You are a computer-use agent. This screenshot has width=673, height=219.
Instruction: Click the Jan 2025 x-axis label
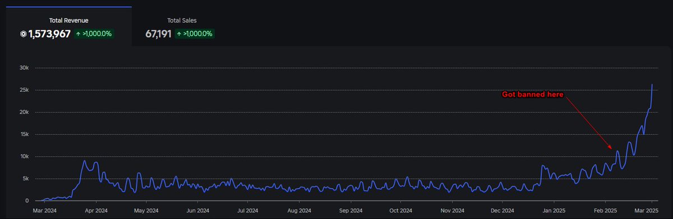[554, 211]
